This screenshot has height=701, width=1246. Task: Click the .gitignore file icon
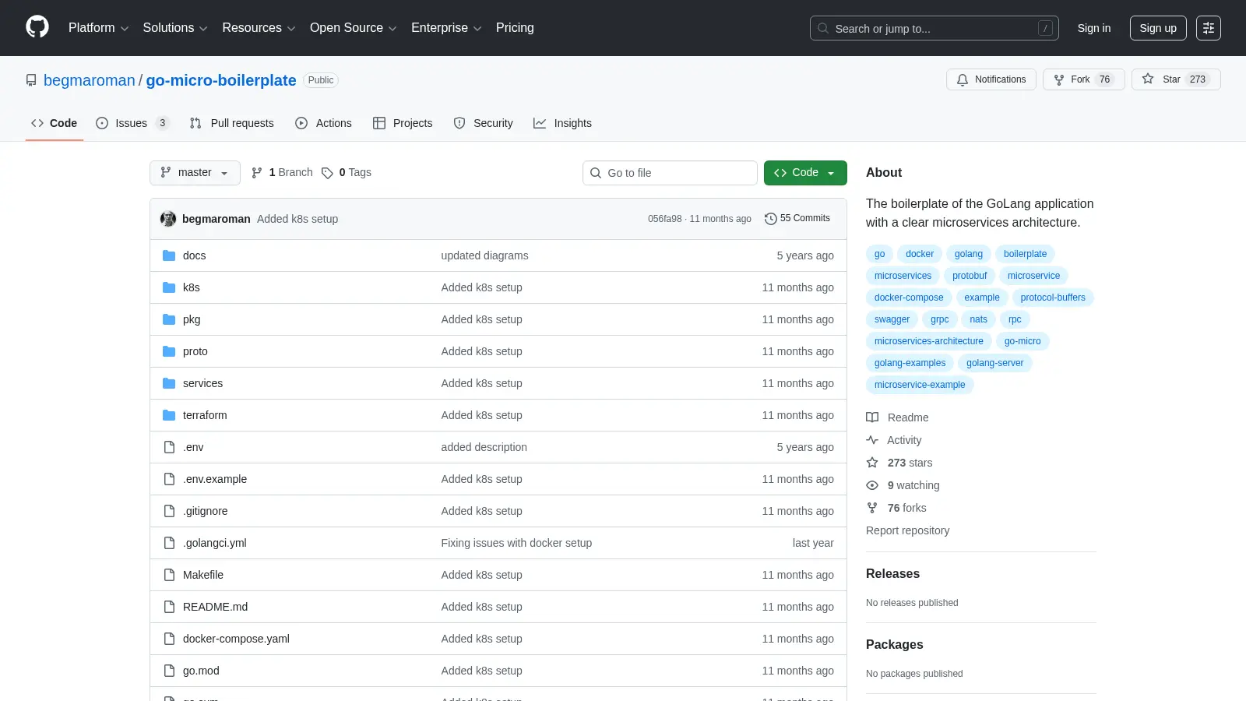pyautogui.click(x=169, y=511)
